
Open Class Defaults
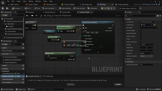pyautogui.click(x=79, y=8)
